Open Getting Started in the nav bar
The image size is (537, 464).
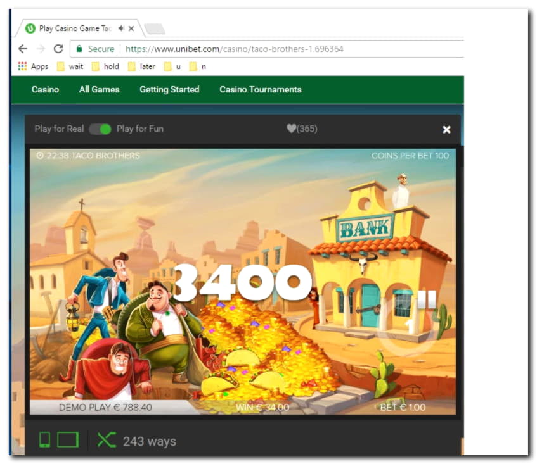click(x=169, y=90)
